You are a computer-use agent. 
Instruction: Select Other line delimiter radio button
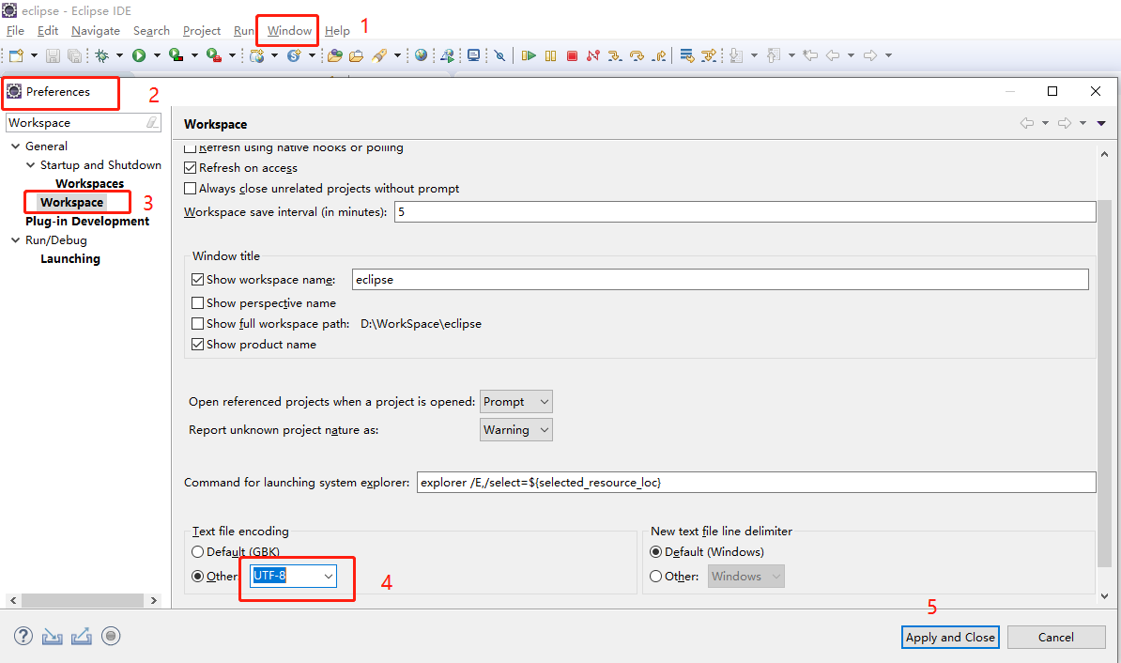(655, 577)
